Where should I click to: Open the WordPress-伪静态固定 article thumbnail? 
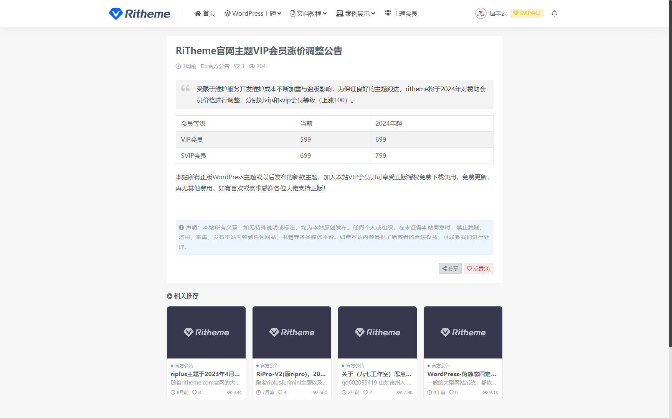463,332
